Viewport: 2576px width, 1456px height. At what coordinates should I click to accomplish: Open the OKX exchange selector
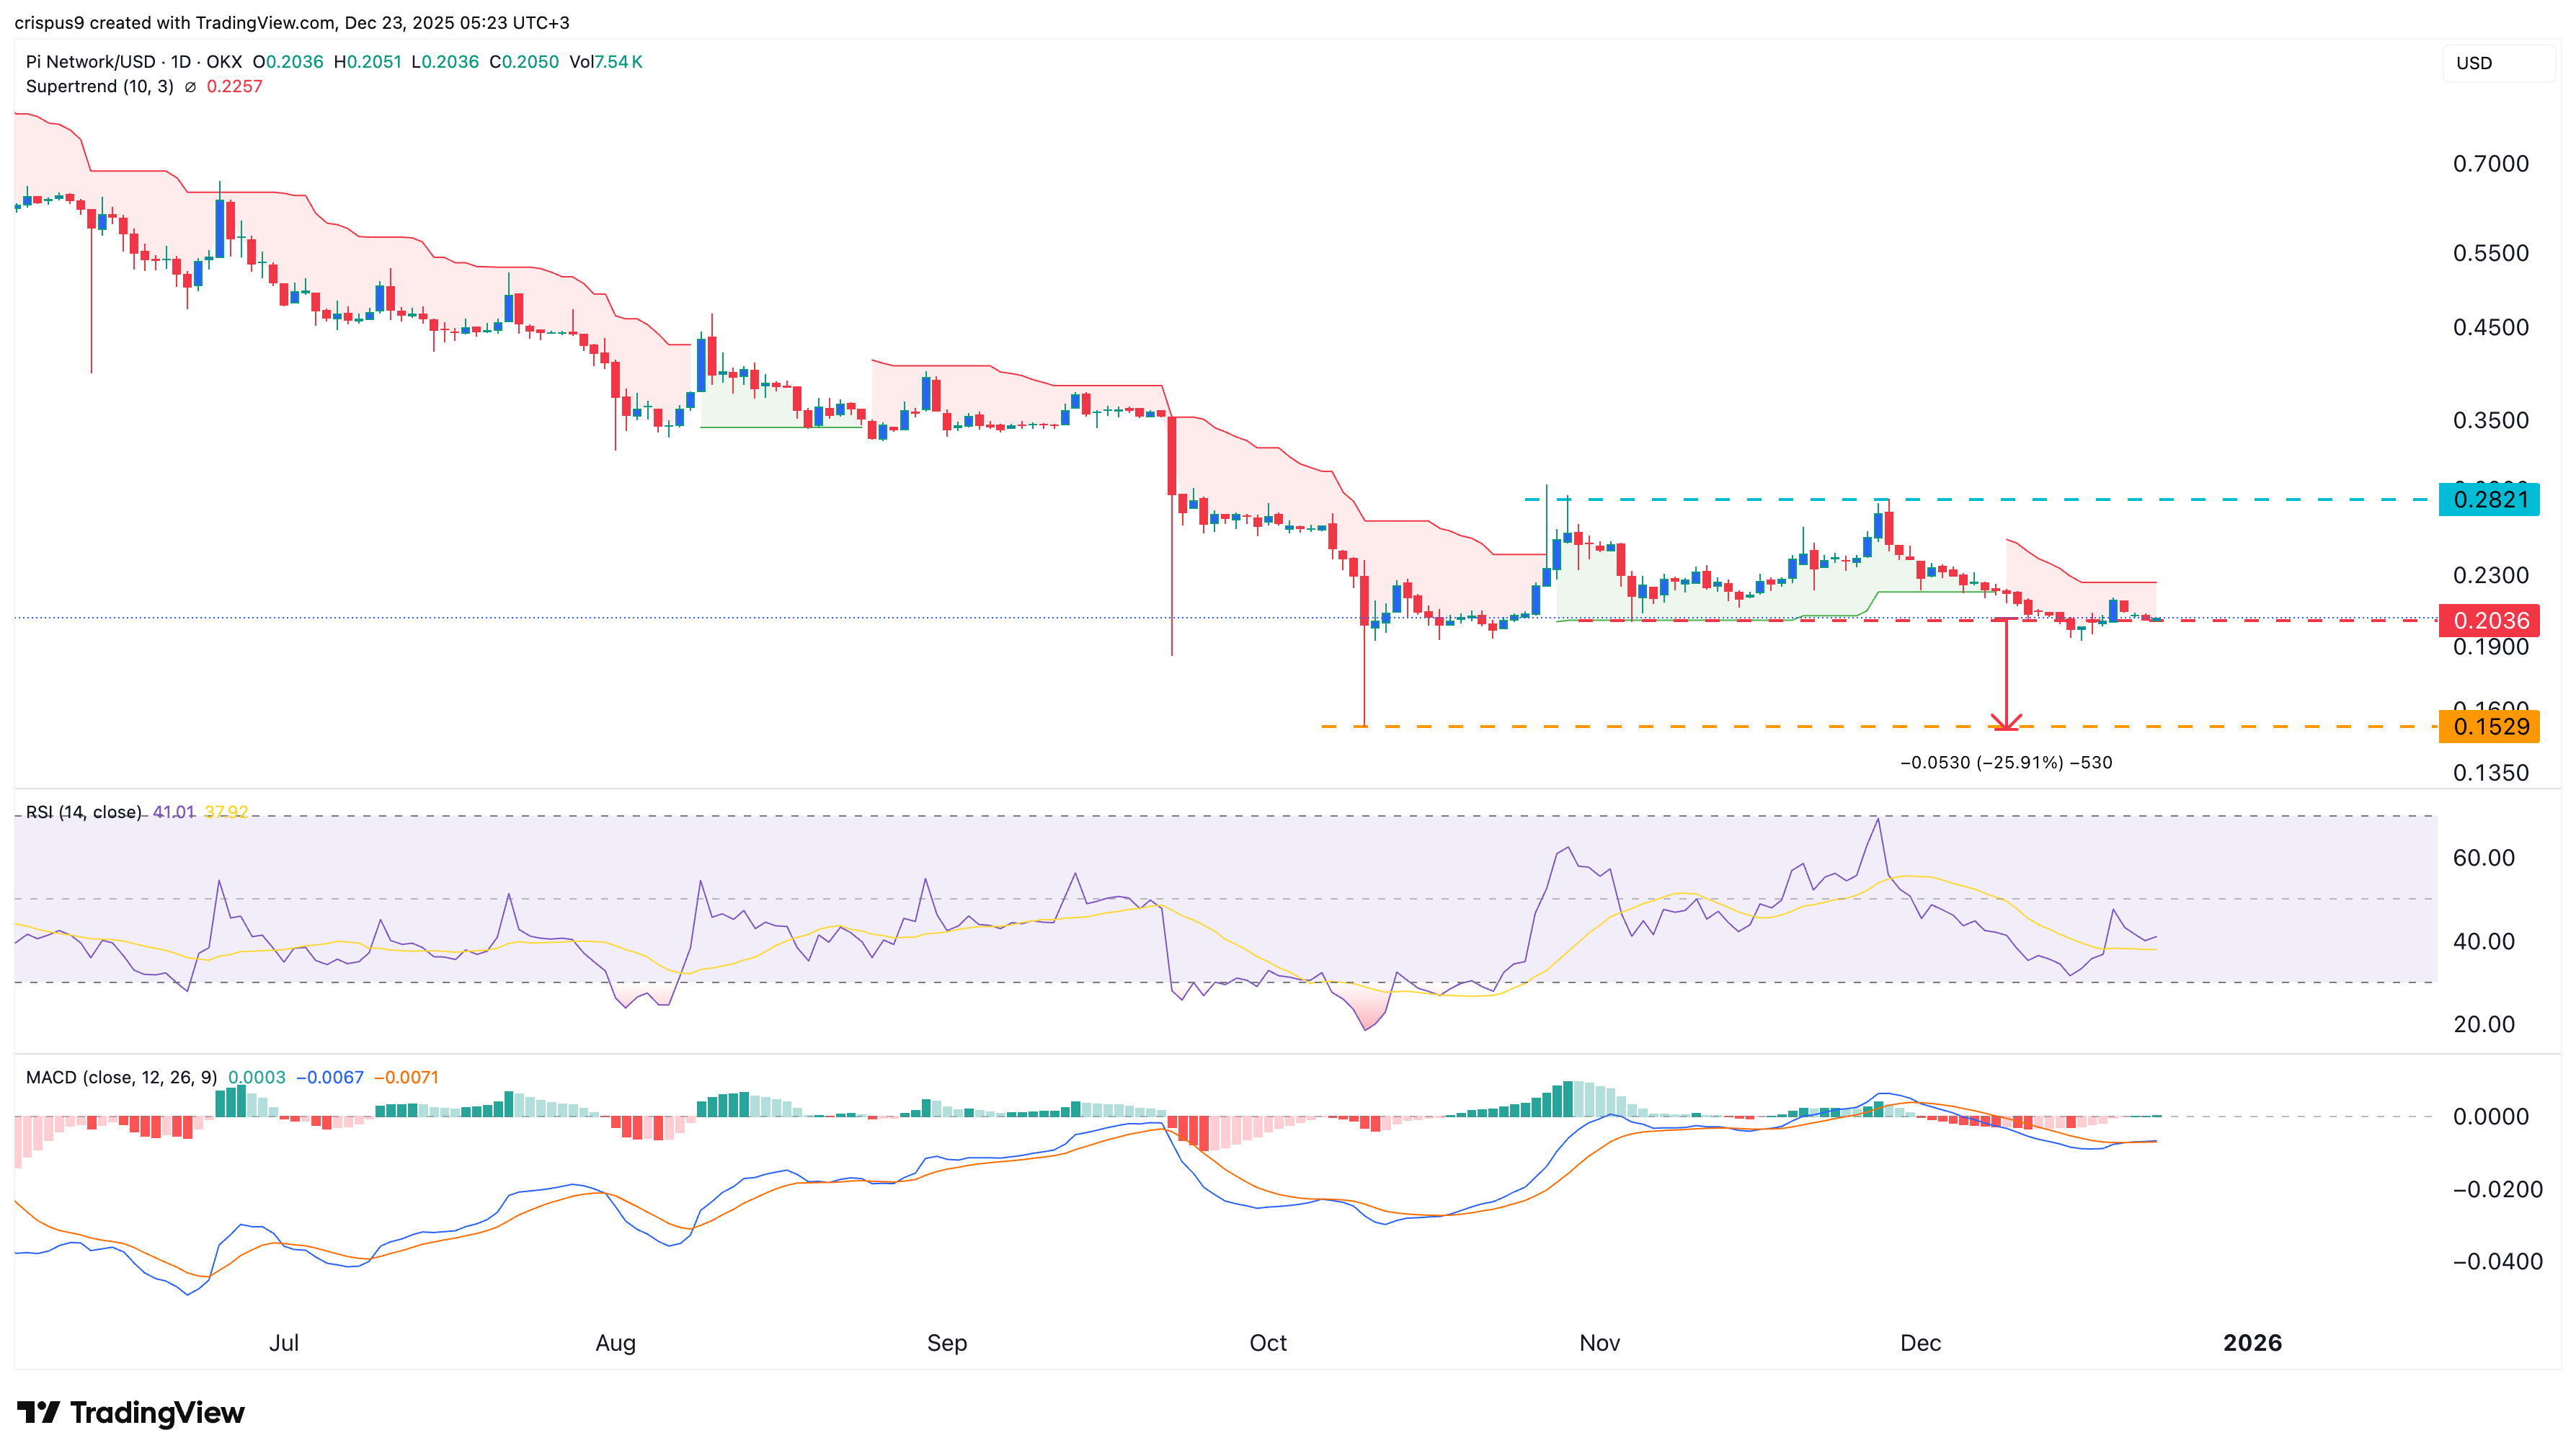point(224,62)
